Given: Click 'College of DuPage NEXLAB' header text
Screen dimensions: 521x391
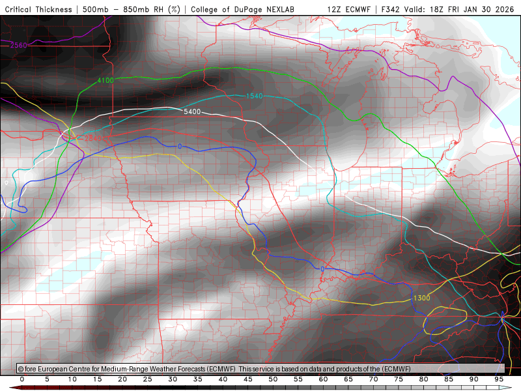Looking at the screenshot, I should tap(242, 10).
